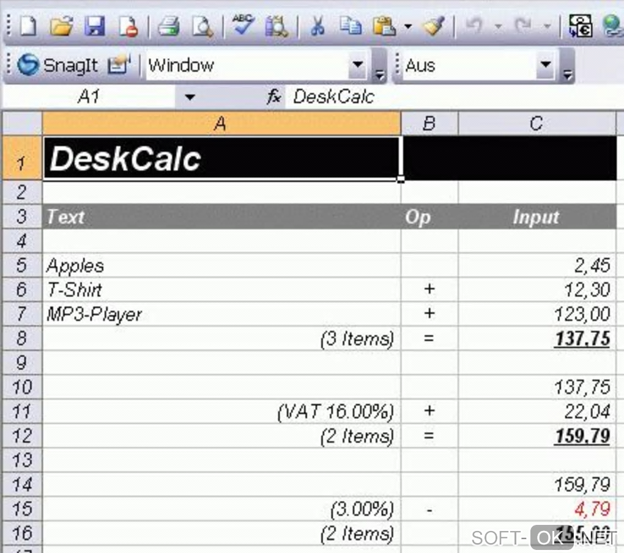
Task: Run the ABC spelling check
Action: (x=243, y=26)
